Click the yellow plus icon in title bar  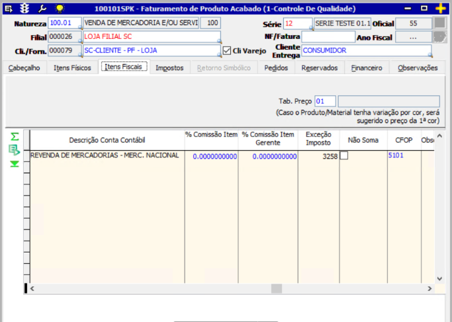(x=441, y=9)
